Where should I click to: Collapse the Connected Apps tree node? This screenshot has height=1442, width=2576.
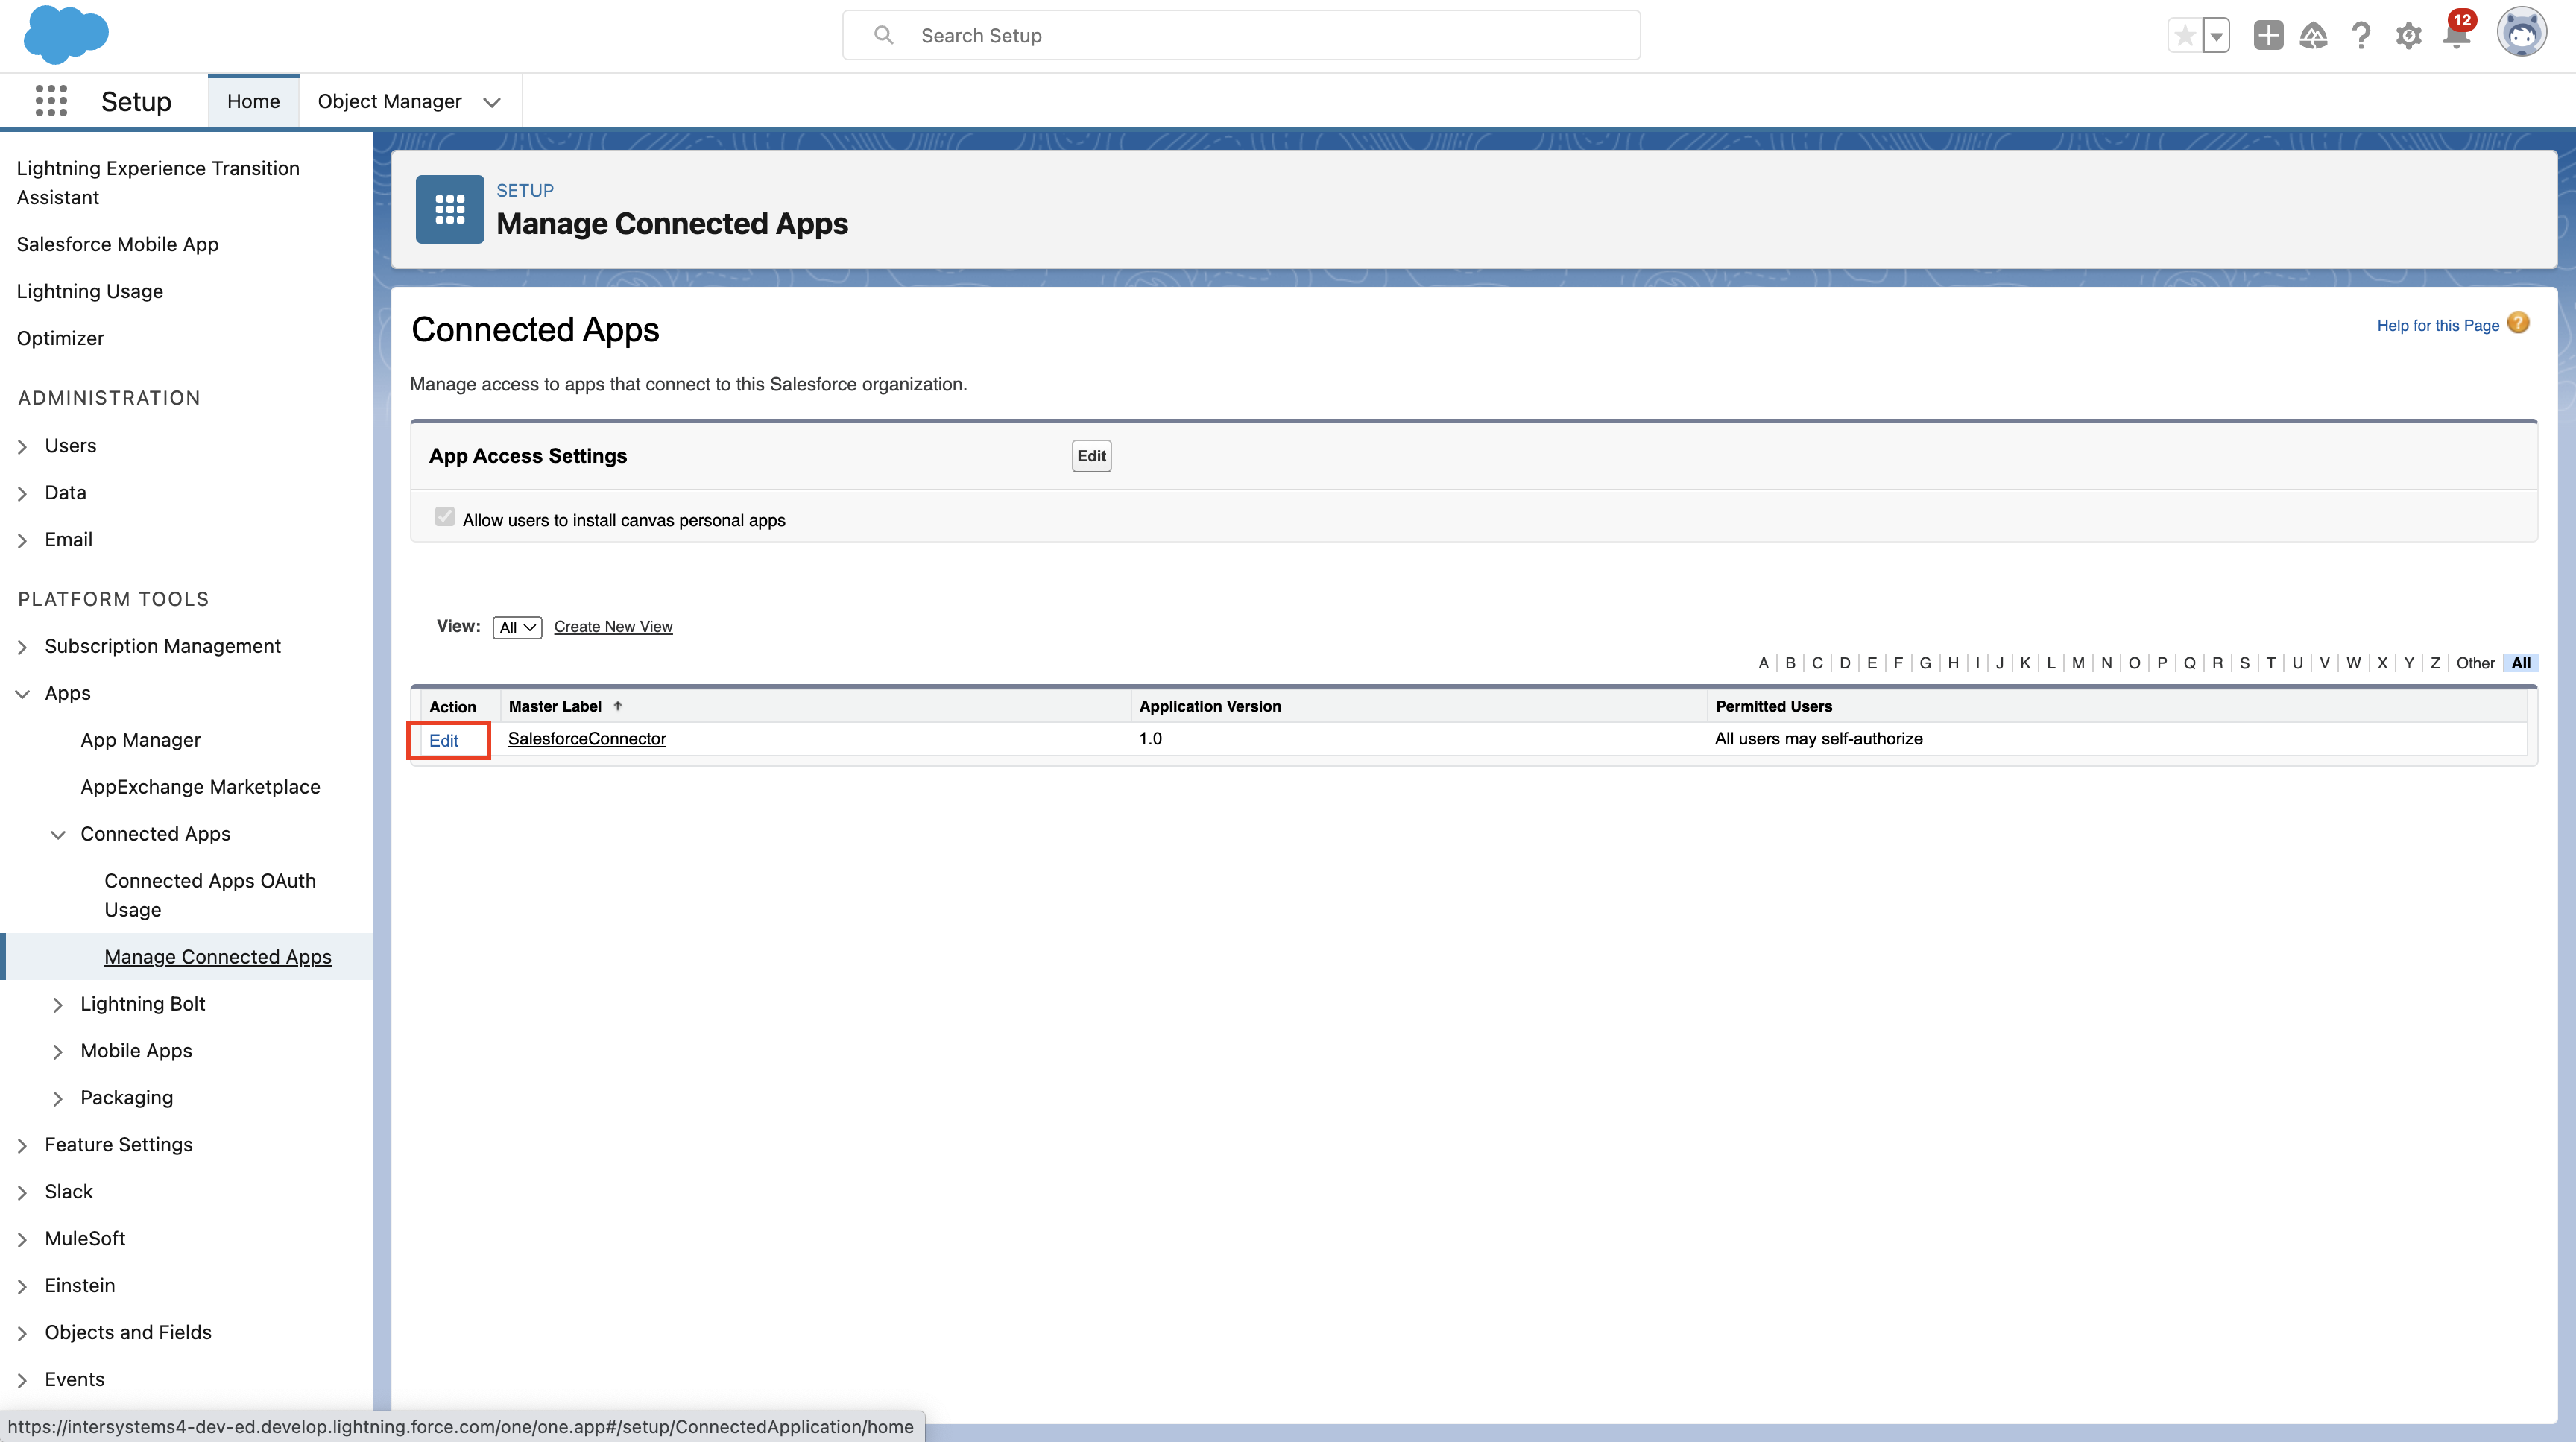pos(58,834)
